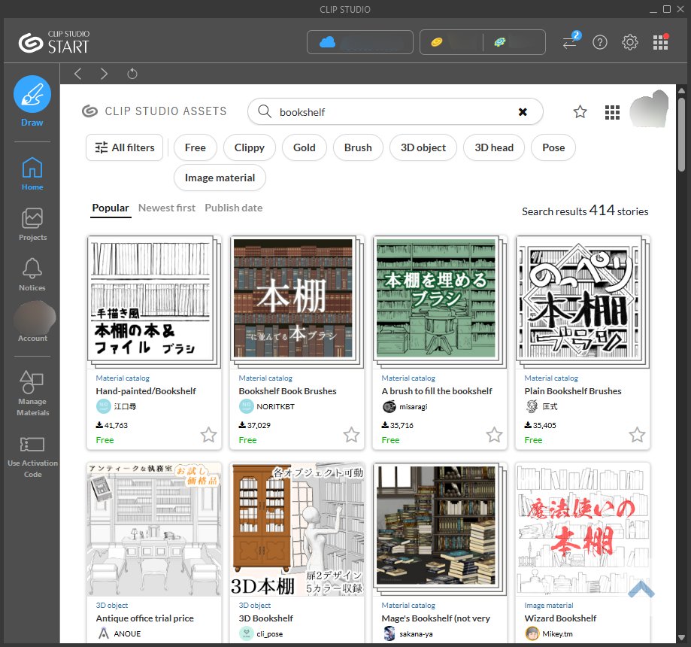Toggle the Clippy filter chip
The width and height of the screenshot is (691, 647).
tap(250, 147)
